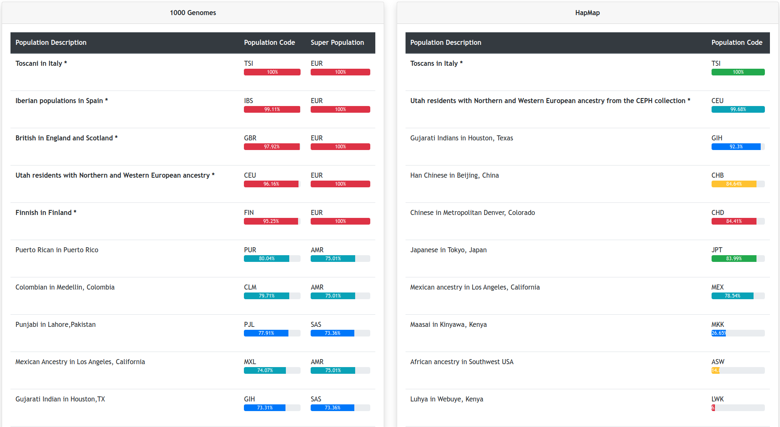Click the 1000 Genomes Population Description header
Viewport: 780px width, 427px height.
point(51,43)
